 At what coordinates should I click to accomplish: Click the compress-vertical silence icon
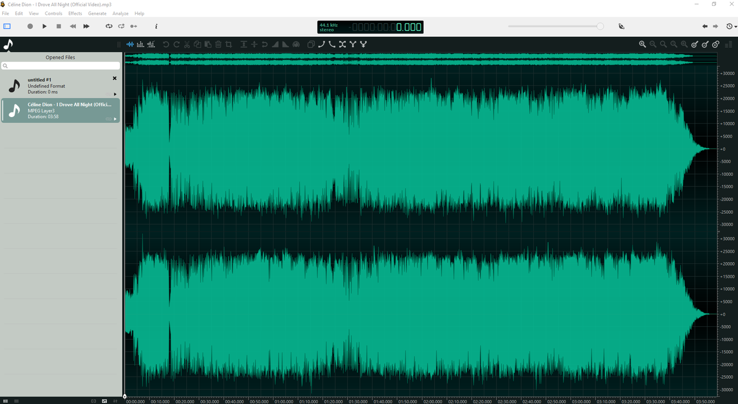click(254, 44)
